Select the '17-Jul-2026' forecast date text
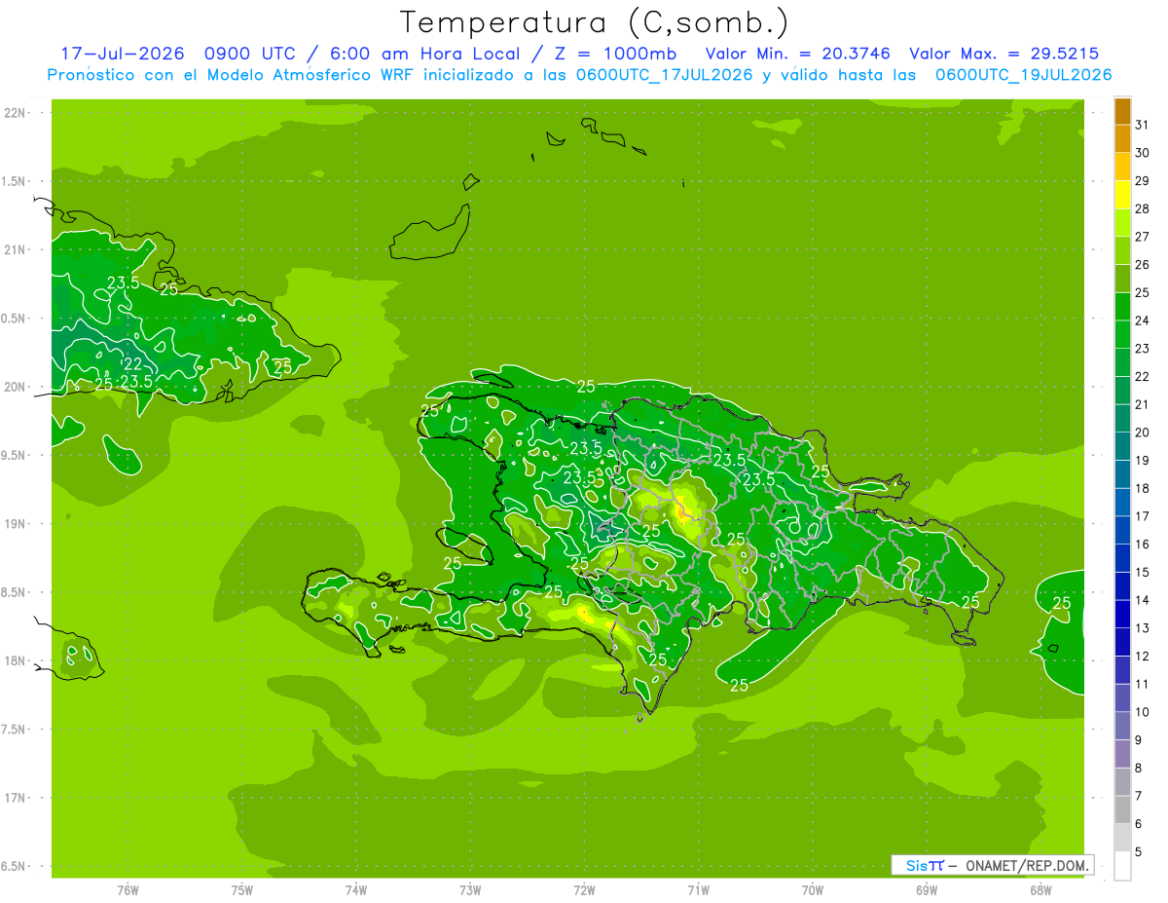The height and width of the screenshot is (903, 1168). (x=123, y=54)
